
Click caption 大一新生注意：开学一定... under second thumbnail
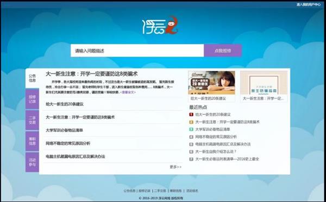(263, 99)
